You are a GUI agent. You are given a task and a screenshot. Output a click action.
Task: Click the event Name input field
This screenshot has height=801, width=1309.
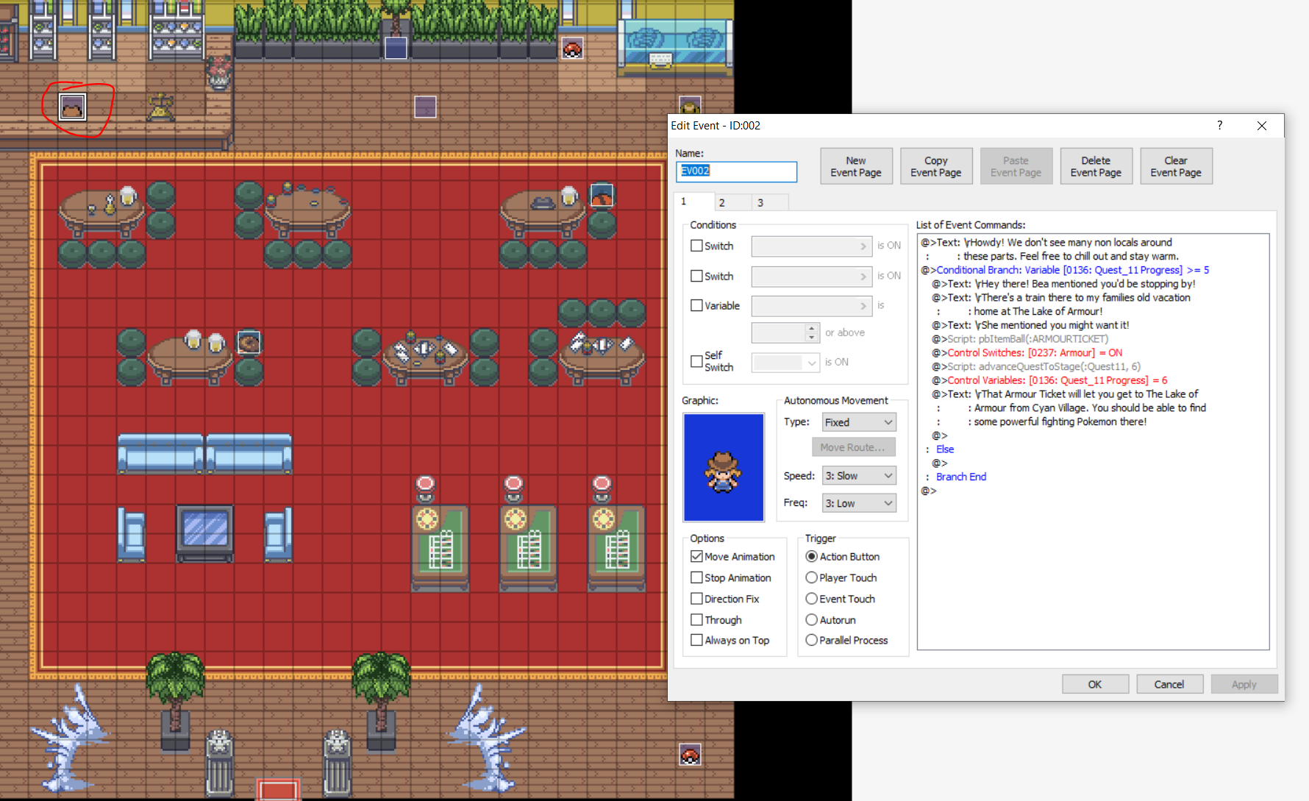click(736, 171)
